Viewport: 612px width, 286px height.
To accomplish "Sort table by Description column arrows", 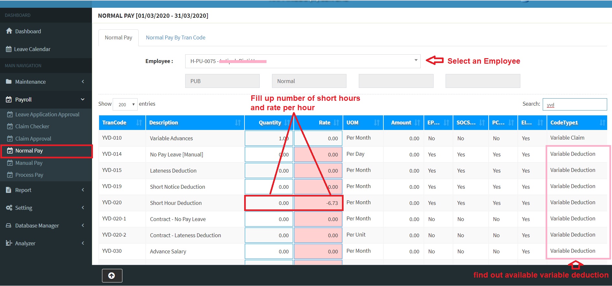I will (x=238, y=123).
